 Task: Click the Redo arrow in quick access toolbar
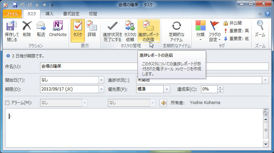pyautogui.click(x=30, y=5)
